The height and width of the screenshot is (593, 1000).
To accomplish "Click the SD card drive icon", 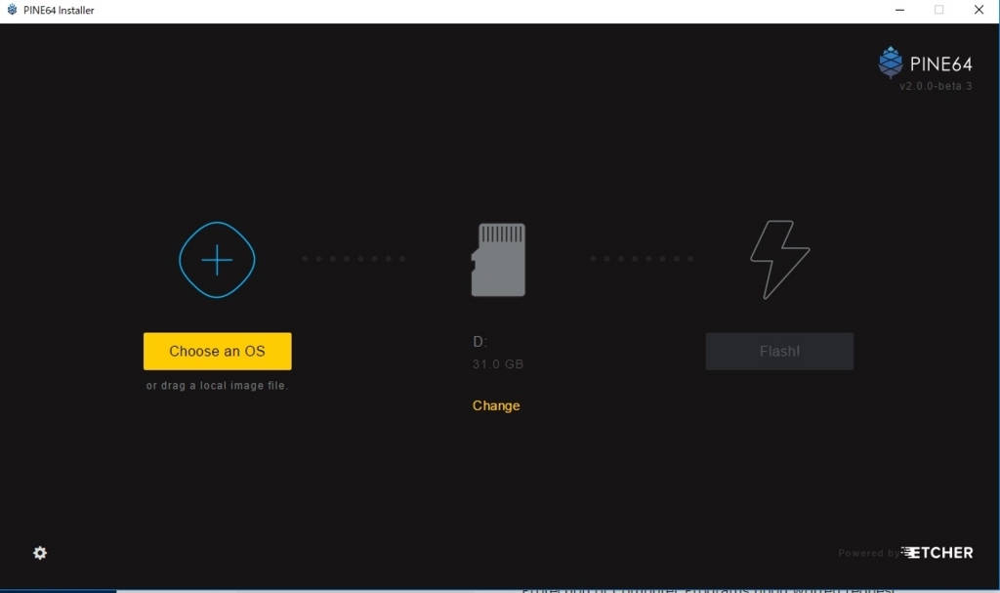I will 498,260.
